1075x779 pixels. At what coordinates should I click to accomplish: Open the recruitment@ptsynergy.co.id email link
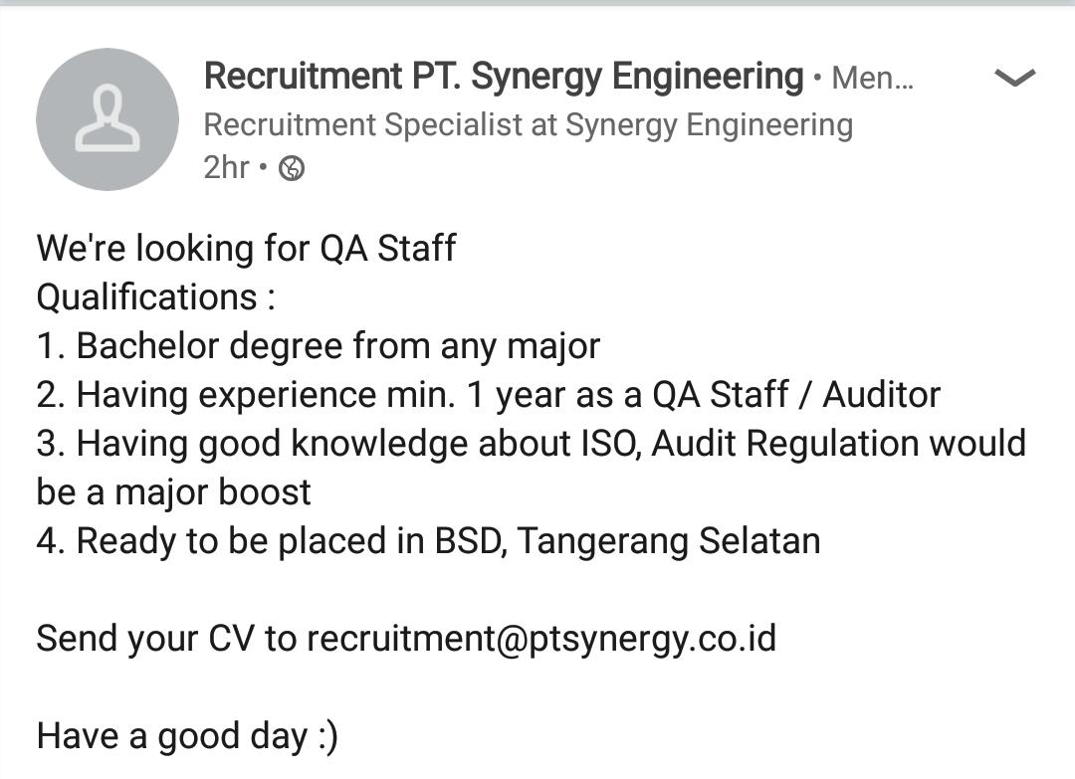pos(540,638)
